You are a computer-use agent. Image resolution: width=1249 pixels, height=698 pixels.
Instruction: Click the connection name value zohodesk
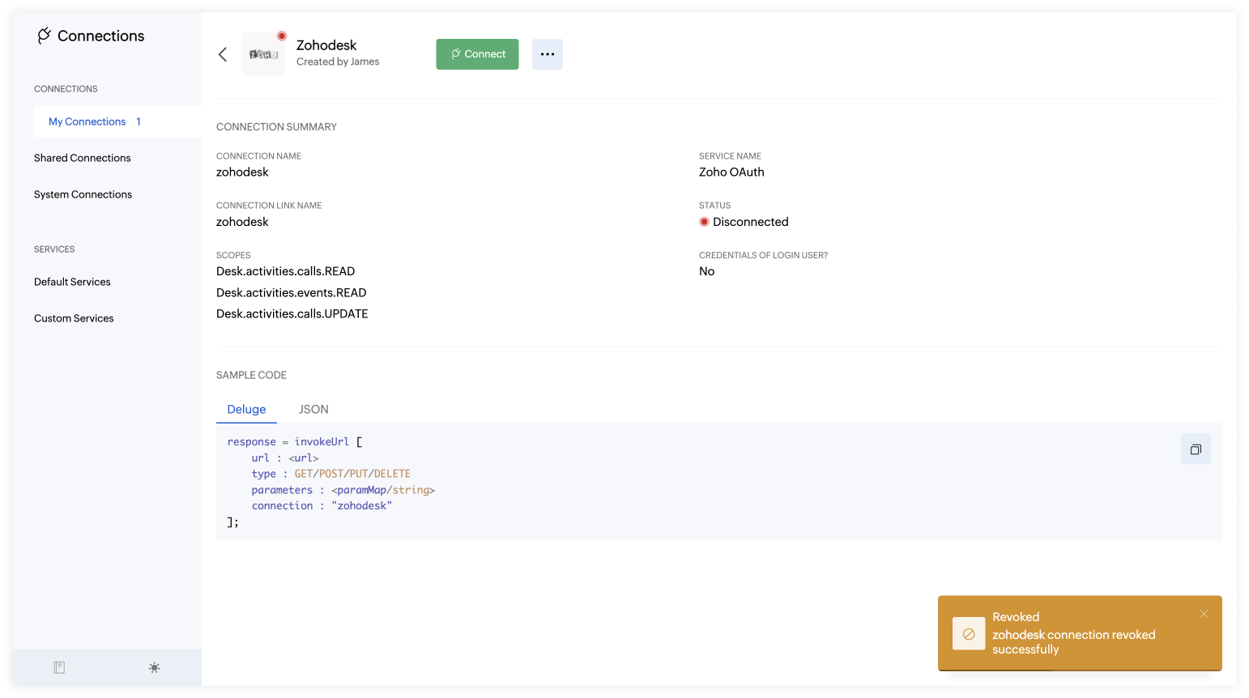coord(242,172)
